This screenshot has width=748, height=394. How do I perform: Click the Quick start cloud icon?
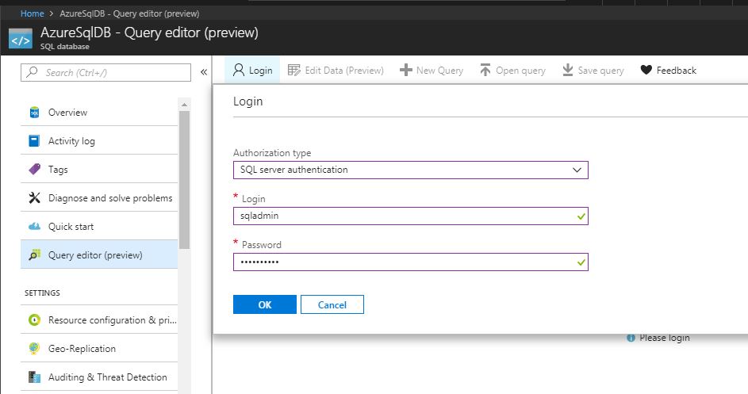pos(34,227)
